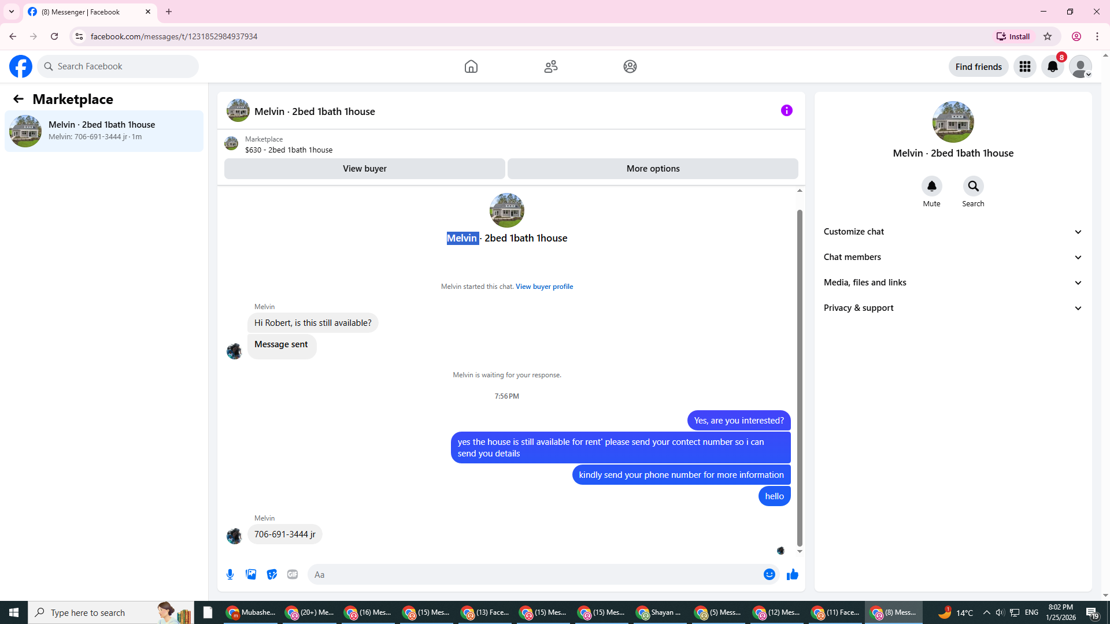Switch to the Shayan taskbar Chrome window
This screenshot has height=624, width=1110.
tap(659, 612)
